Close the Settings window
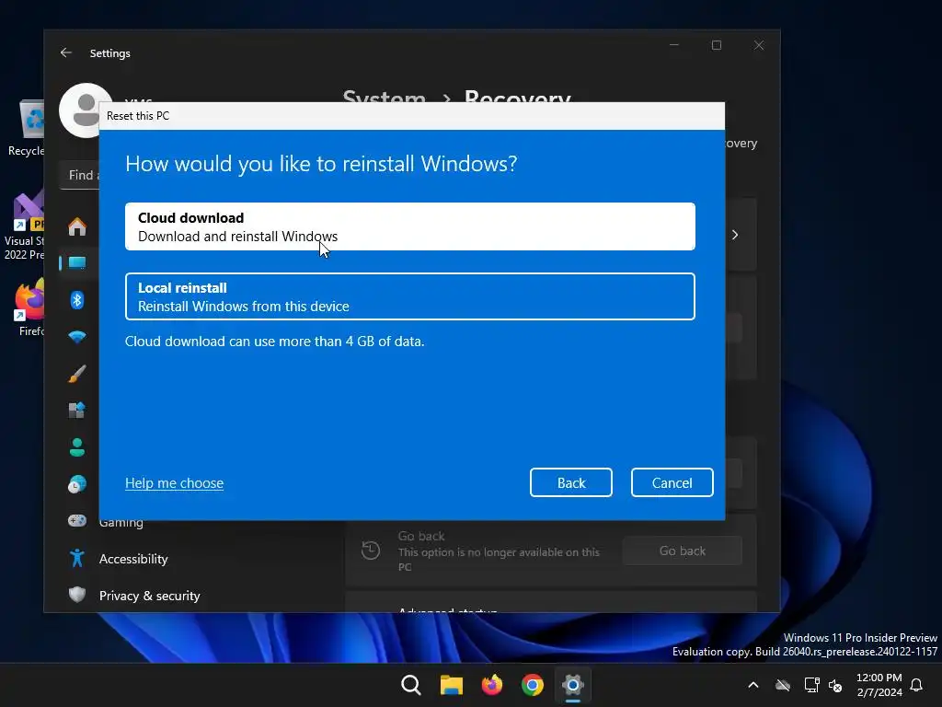This screenshot has width=942, height=707. click(x=759, y=45)
